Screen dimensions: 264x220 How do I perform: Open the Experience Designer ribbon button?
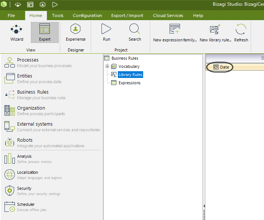coord(75,32)
